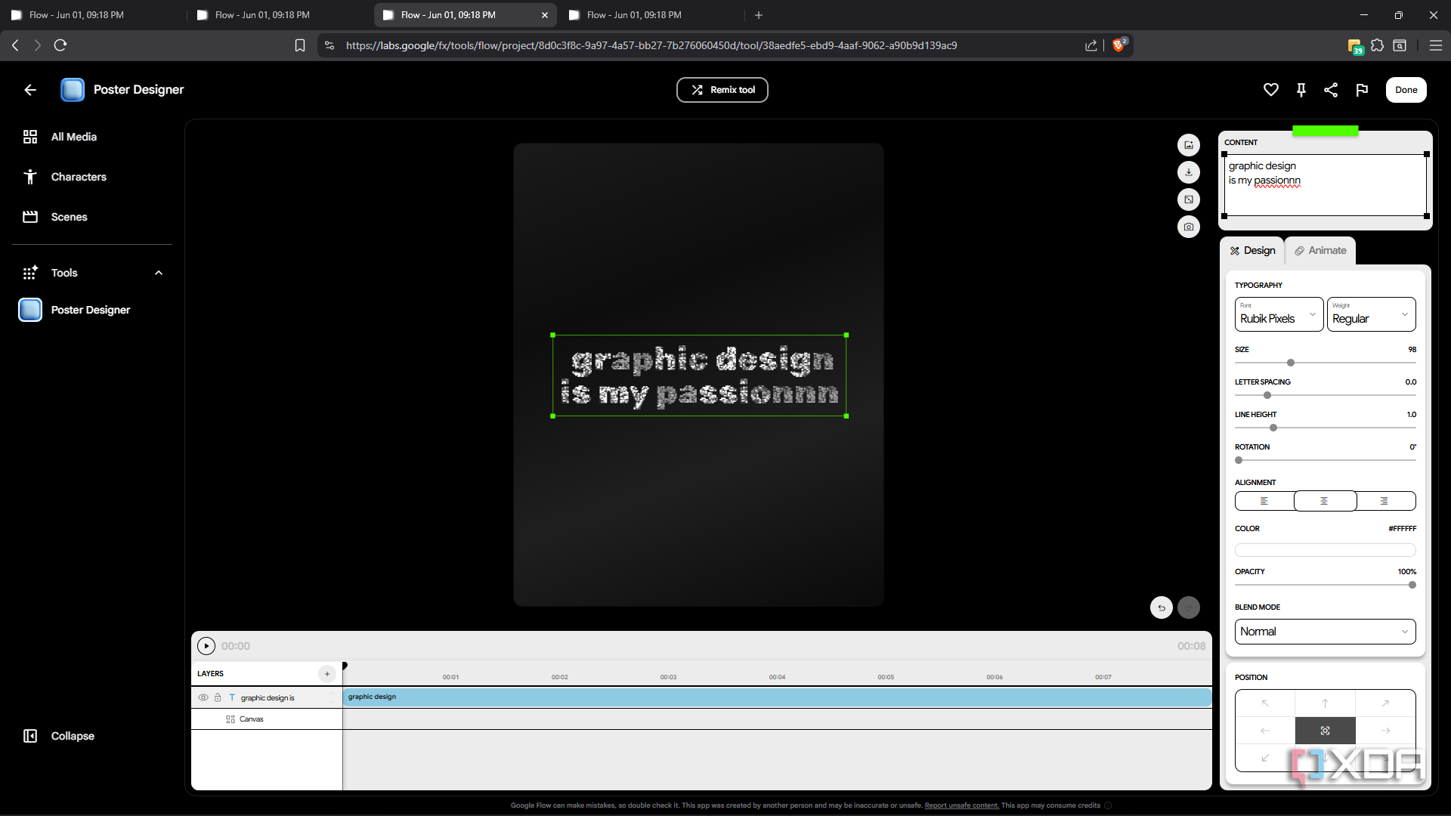Flag this tool with the flag icon
The width and height of the screenshot is (1451, 816).
coord(1362,90)
